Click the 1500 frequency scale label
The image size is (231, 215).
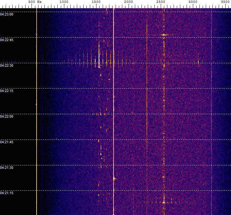(x=96, y=2)
